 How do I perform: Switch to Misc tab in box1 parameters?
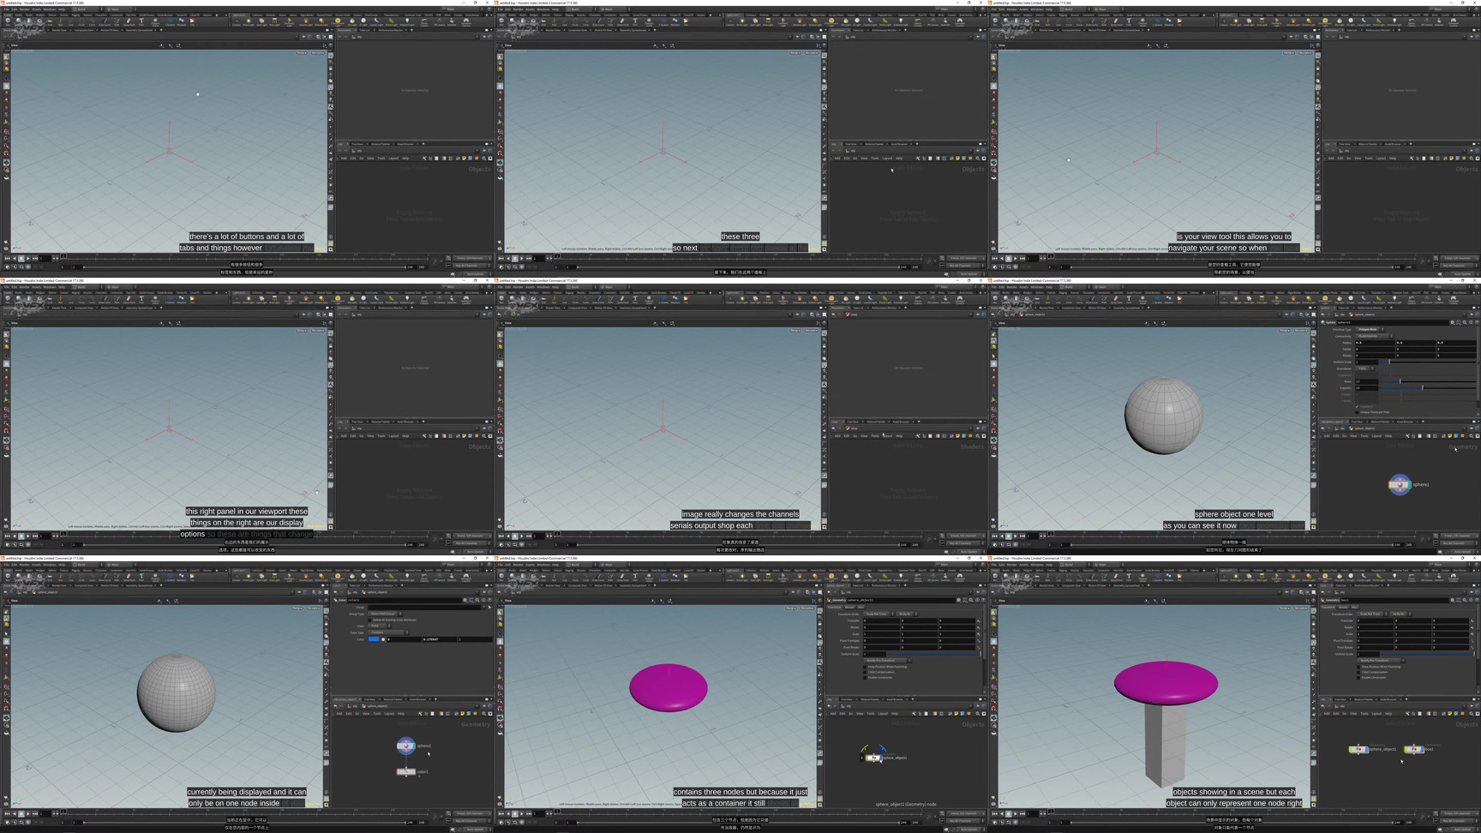1355,607
